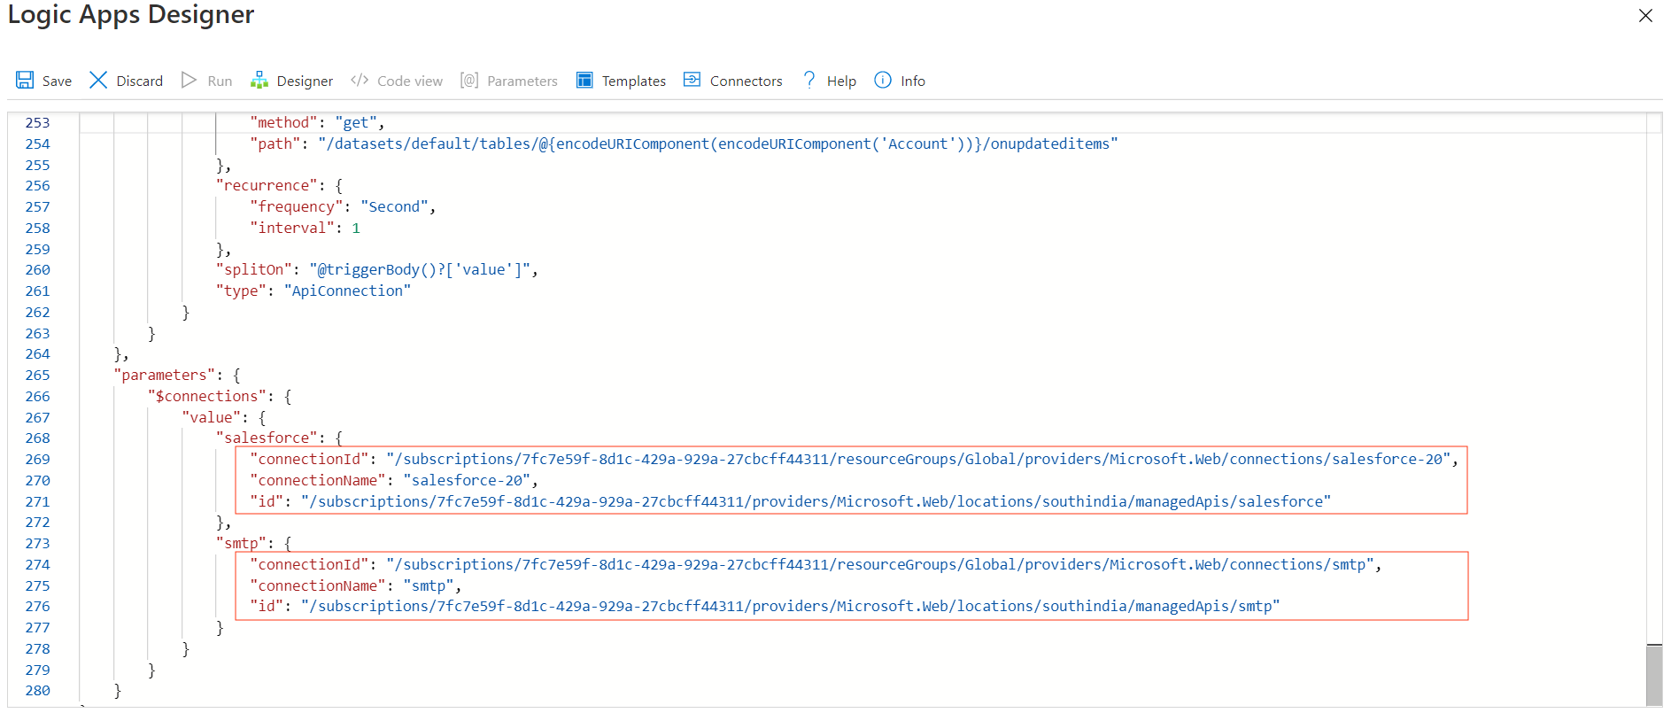
Task: Click the vertical scrollbar thumb in editor
Action: 1653,675
